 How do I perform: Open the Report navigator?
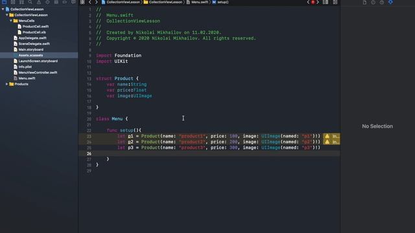[73, 2]
